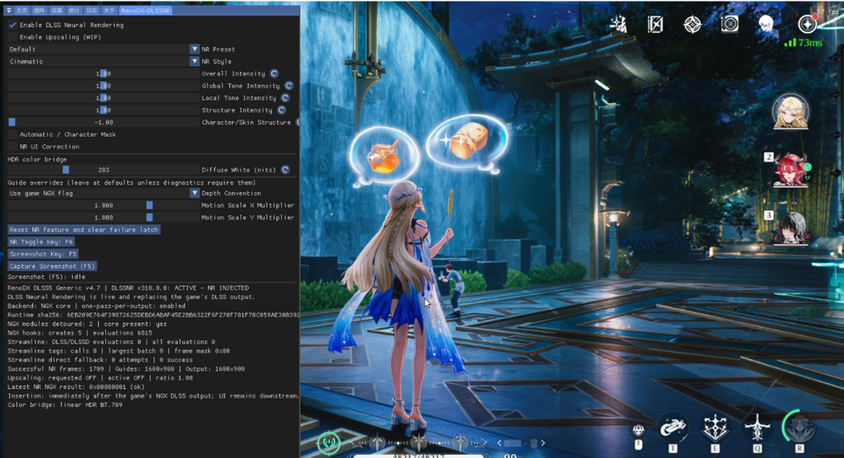Switch to the 插件 tab

click(x=40, y=10)
